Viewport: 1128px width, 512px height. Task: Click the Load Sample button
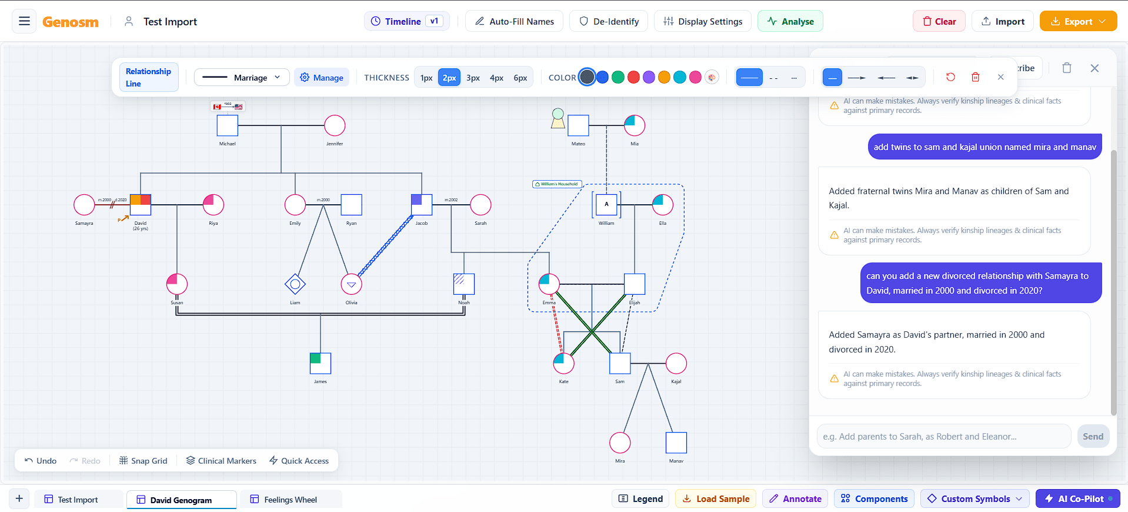click(716, 499)
